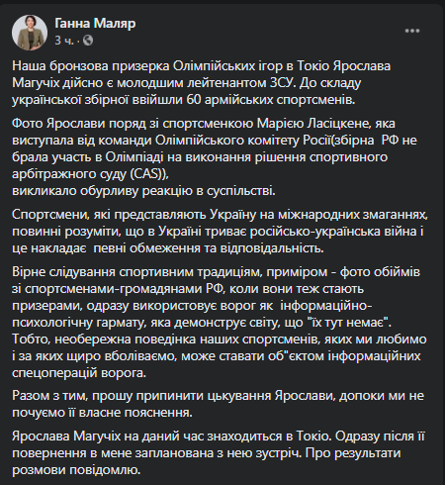Click the line "викликало обурливу реакцію в суспільстві"

(x=143, y=191)
